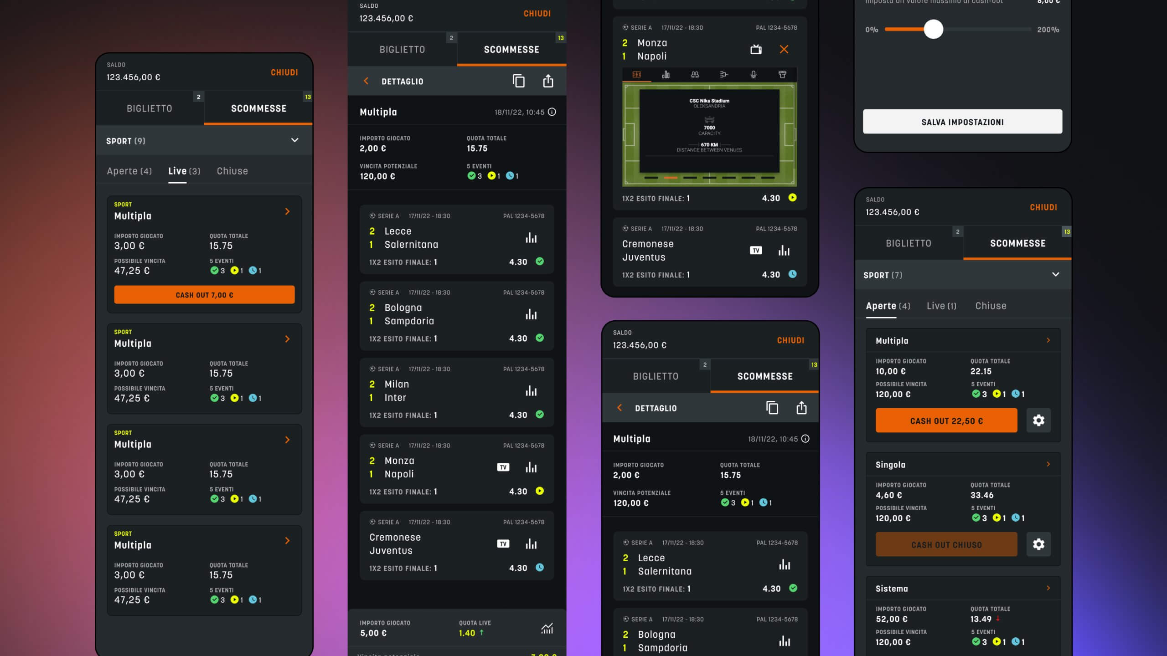
Task: Open the TV stream icon beside Monza–Napoli tracker
Action: coord(756,49)
